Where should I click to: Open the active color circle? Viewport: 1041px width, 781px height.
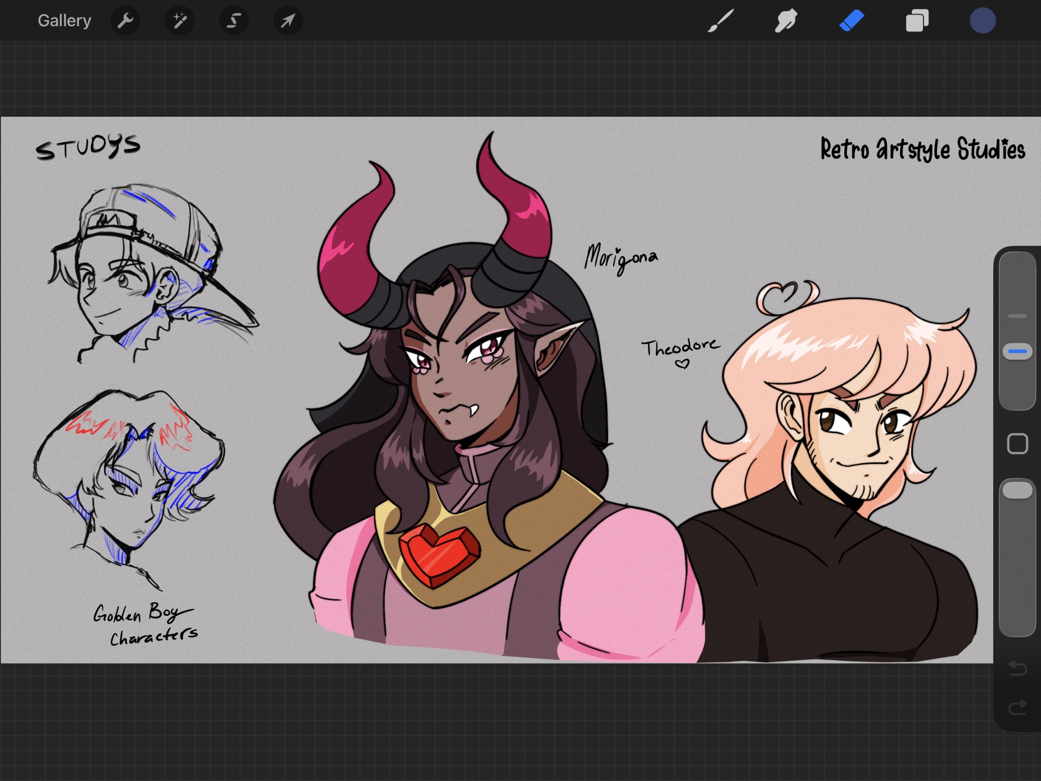(x=983, y=21)
